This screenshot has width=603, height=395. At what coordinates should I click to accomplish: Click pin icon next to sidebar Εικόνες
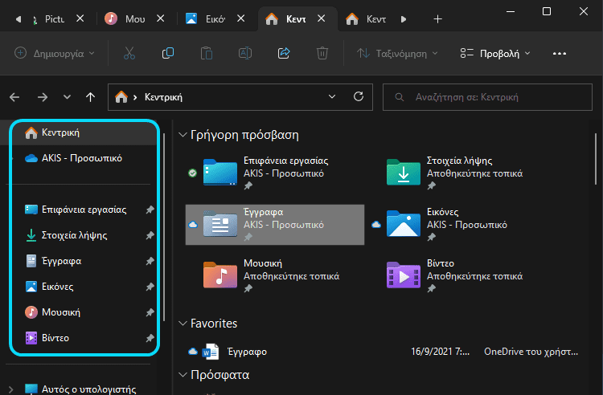(x=150, y=287)
